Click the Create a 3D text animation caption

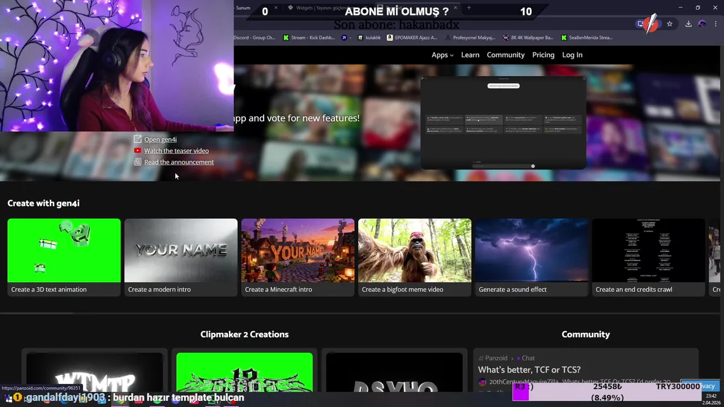click(49, 289)
